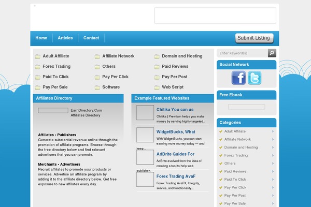Viewport: 311px width, 207px height.
Task: Open the Domain and Hosting category link
Action: pos(182,56)
